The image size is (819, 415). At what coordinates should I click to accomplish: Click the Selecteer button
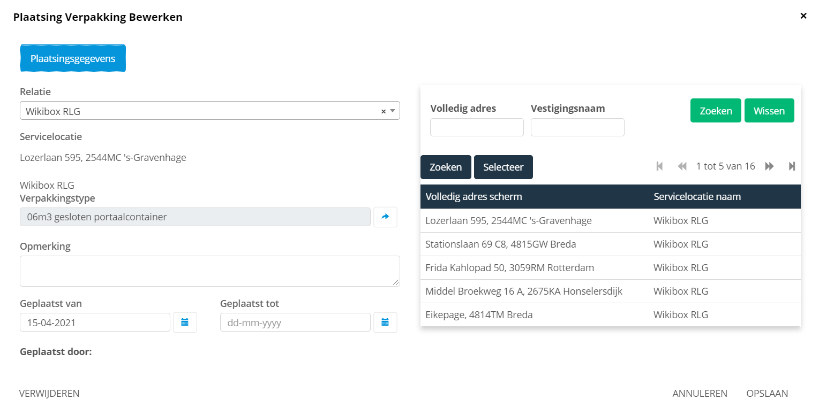(504, 167)
